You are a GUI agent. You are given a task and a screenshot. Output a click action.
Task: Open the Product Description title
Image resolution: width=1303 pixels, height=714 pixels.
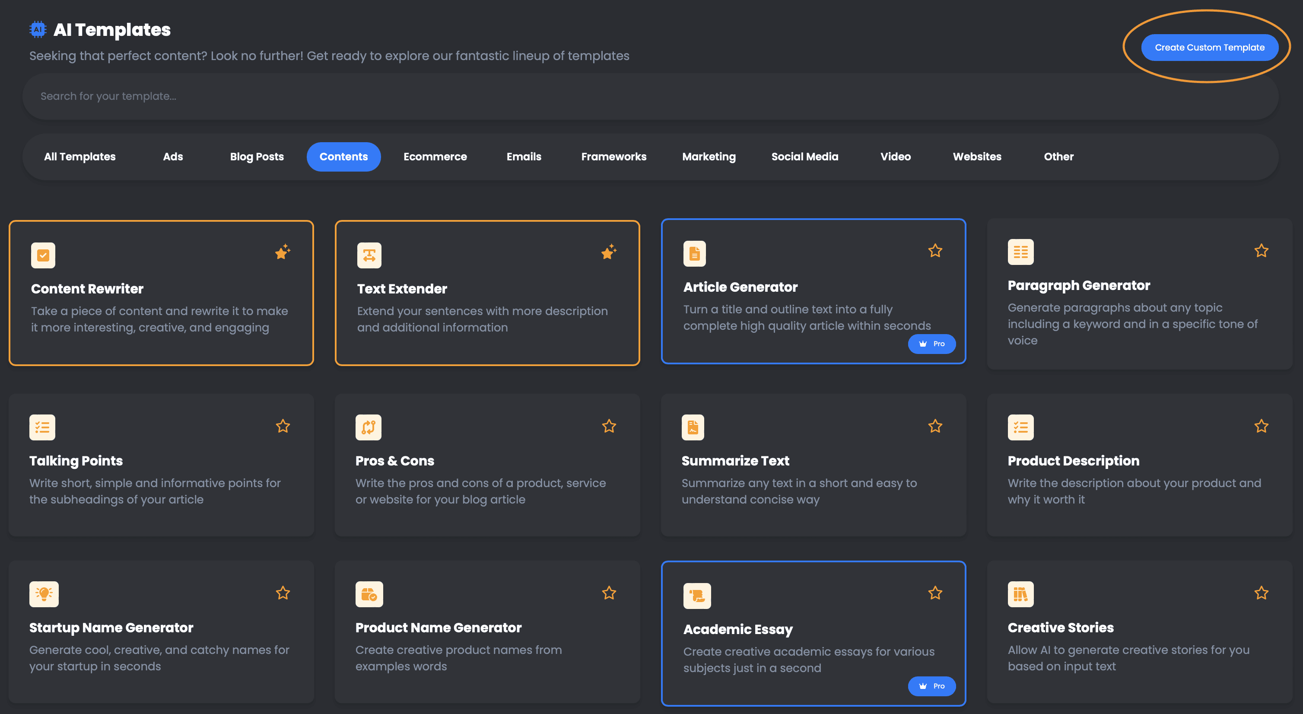coord(1073,461)
